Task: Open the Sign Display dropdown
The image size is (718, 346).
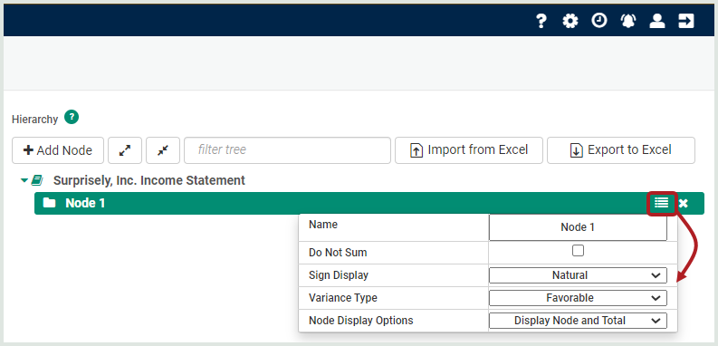Action: 578,275
